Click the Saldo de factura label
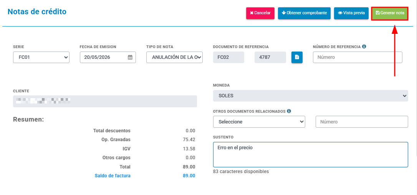Image resolution: width=417 pixels, height=195 pixels. coord(113,176)
